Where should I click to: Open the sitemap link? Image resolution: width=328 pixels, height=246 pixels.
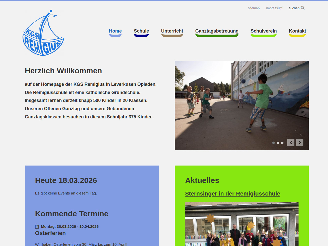click(x=254, y=8)
